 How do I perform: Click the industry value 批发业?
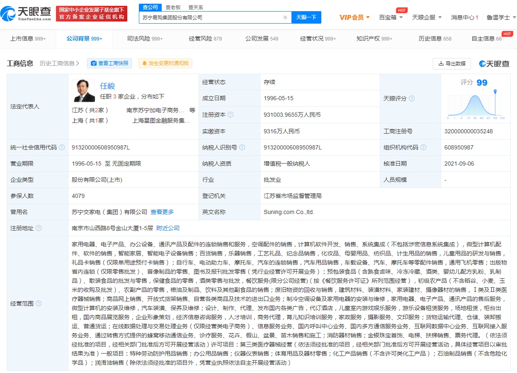tap(272, 180)
